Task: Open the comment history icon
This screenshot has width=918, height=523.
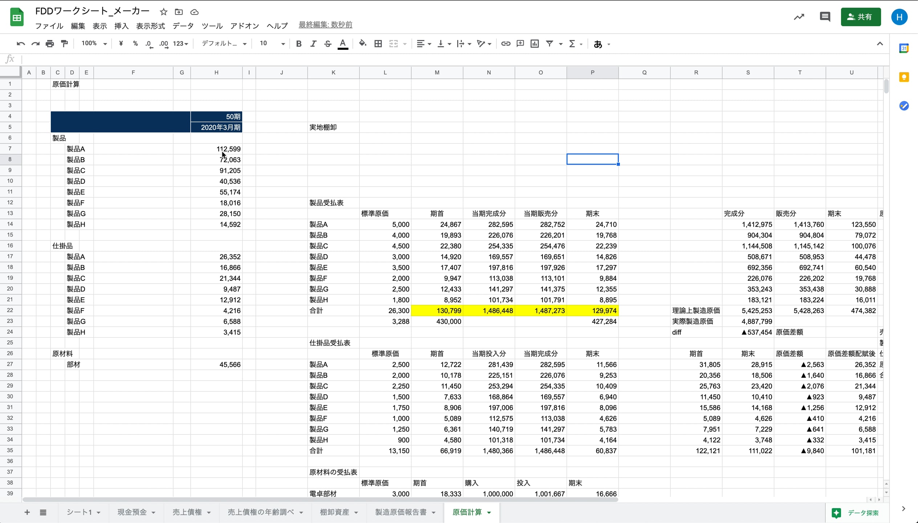Action: coord(825,17)
